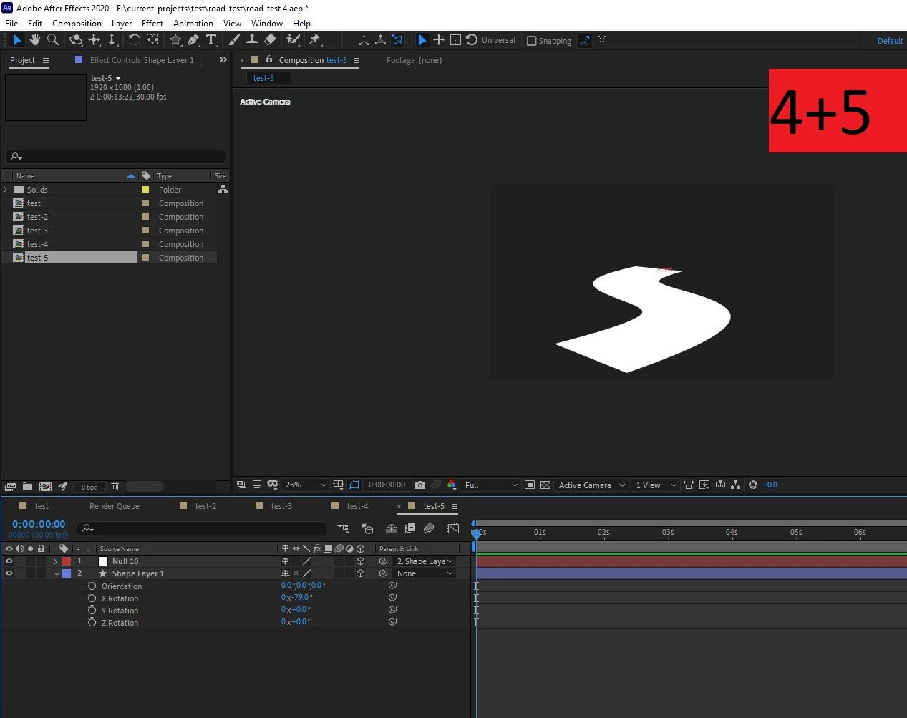Click the Project panel search field
907x718 pixels.
(x=115, y=157)
